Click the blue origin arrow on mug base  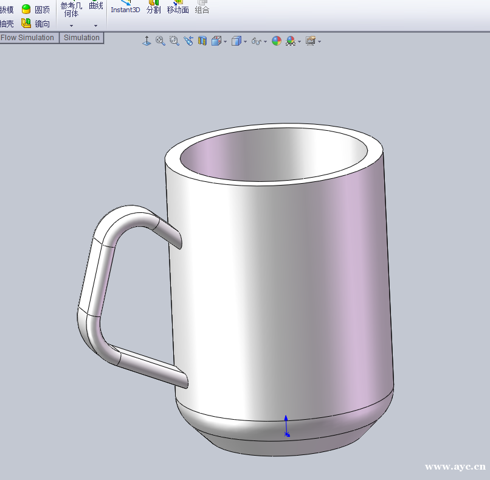point(286,425)
